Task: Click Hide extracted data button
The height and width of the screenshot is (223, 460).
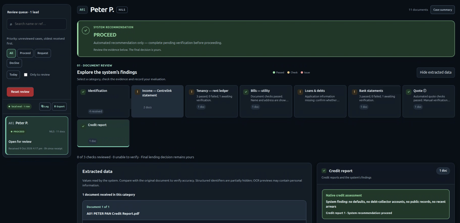Action: pos(436,72)
